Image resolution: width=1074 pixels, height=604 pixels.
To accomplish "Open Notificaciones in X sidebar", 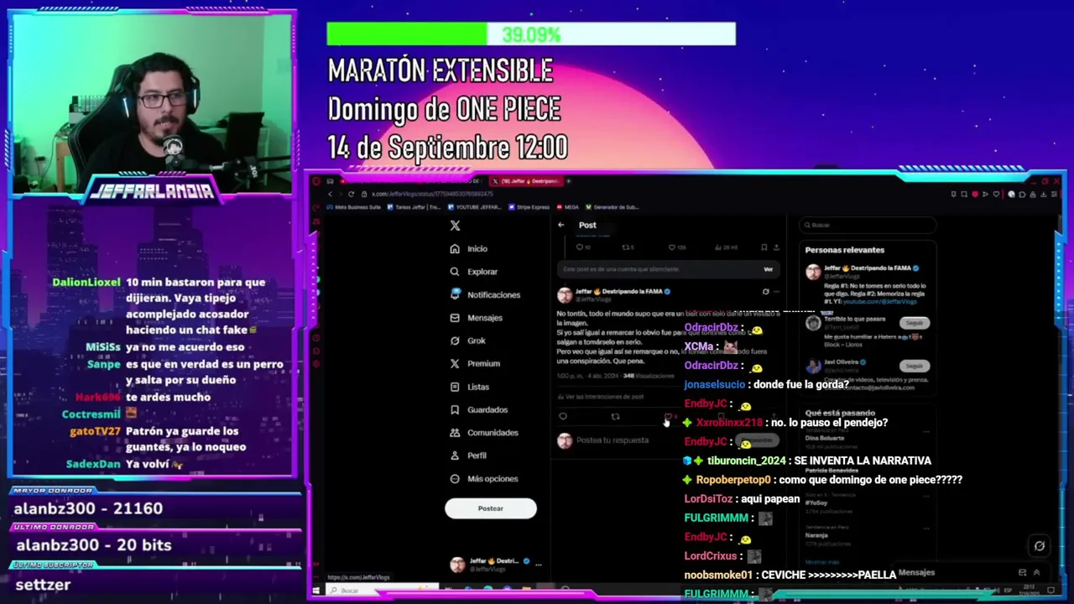I will tap(485, 294).
